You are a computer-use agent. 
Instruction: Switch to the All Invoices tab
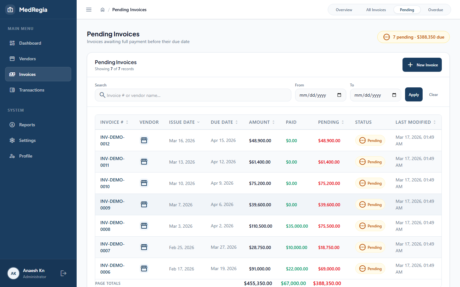(x=376, y=10)
